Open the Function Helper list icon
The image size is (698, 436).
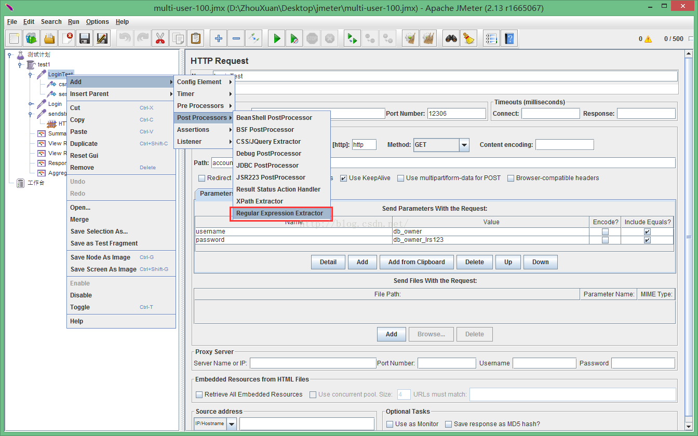point(491,38)
